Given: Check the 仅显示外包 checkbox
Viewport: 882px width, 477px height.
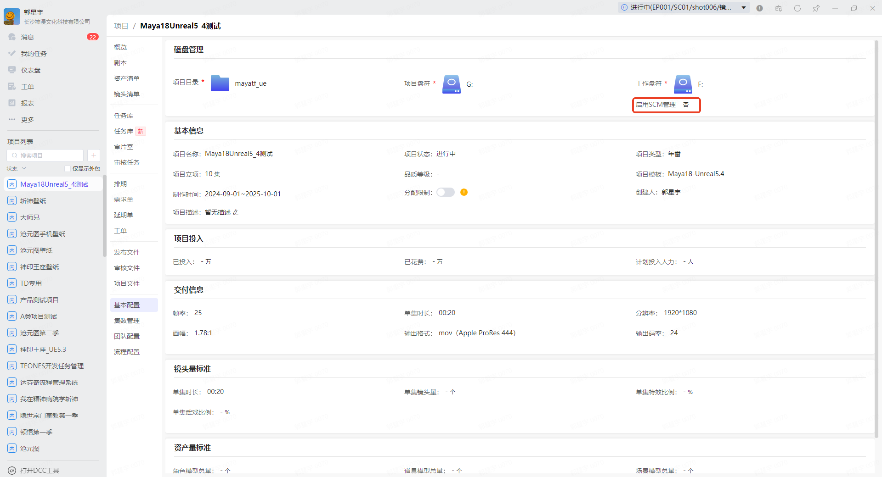Looking at the screenshot, I should 68,169.
